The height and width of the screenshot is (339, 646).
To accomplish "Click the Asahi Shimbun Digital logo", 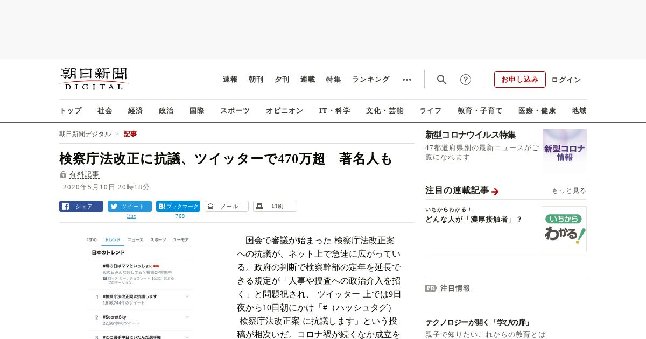I will pyautogui.click(x=94, y=79).
